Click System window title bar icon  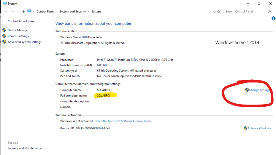(5, 4)
